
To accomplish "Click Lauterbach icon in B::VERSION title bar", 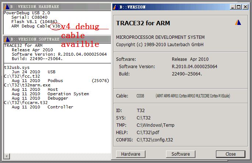I will pos(116,7).
